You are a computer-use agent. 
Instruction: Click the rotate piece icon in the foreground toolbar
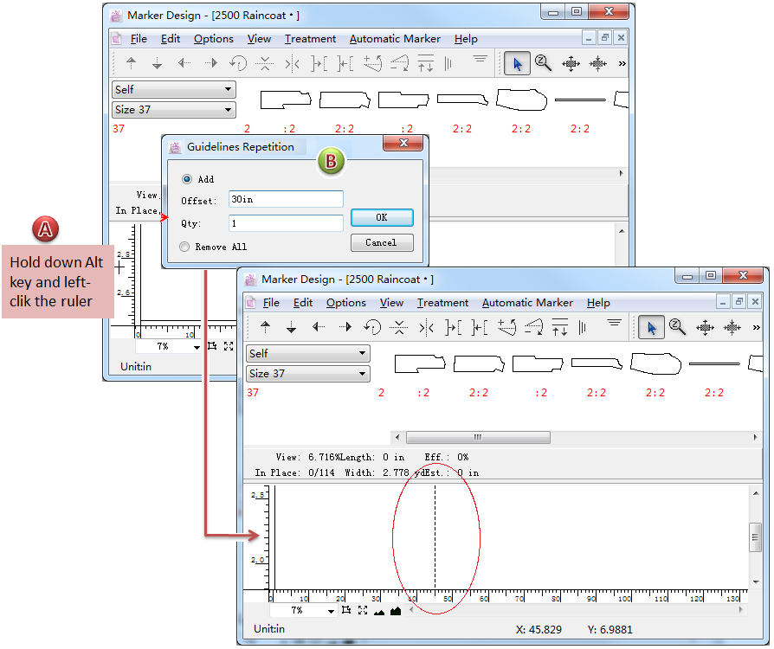(372, 327)
